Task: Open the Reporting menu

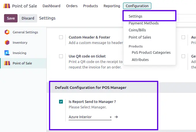Action: [x=112, y=6]
